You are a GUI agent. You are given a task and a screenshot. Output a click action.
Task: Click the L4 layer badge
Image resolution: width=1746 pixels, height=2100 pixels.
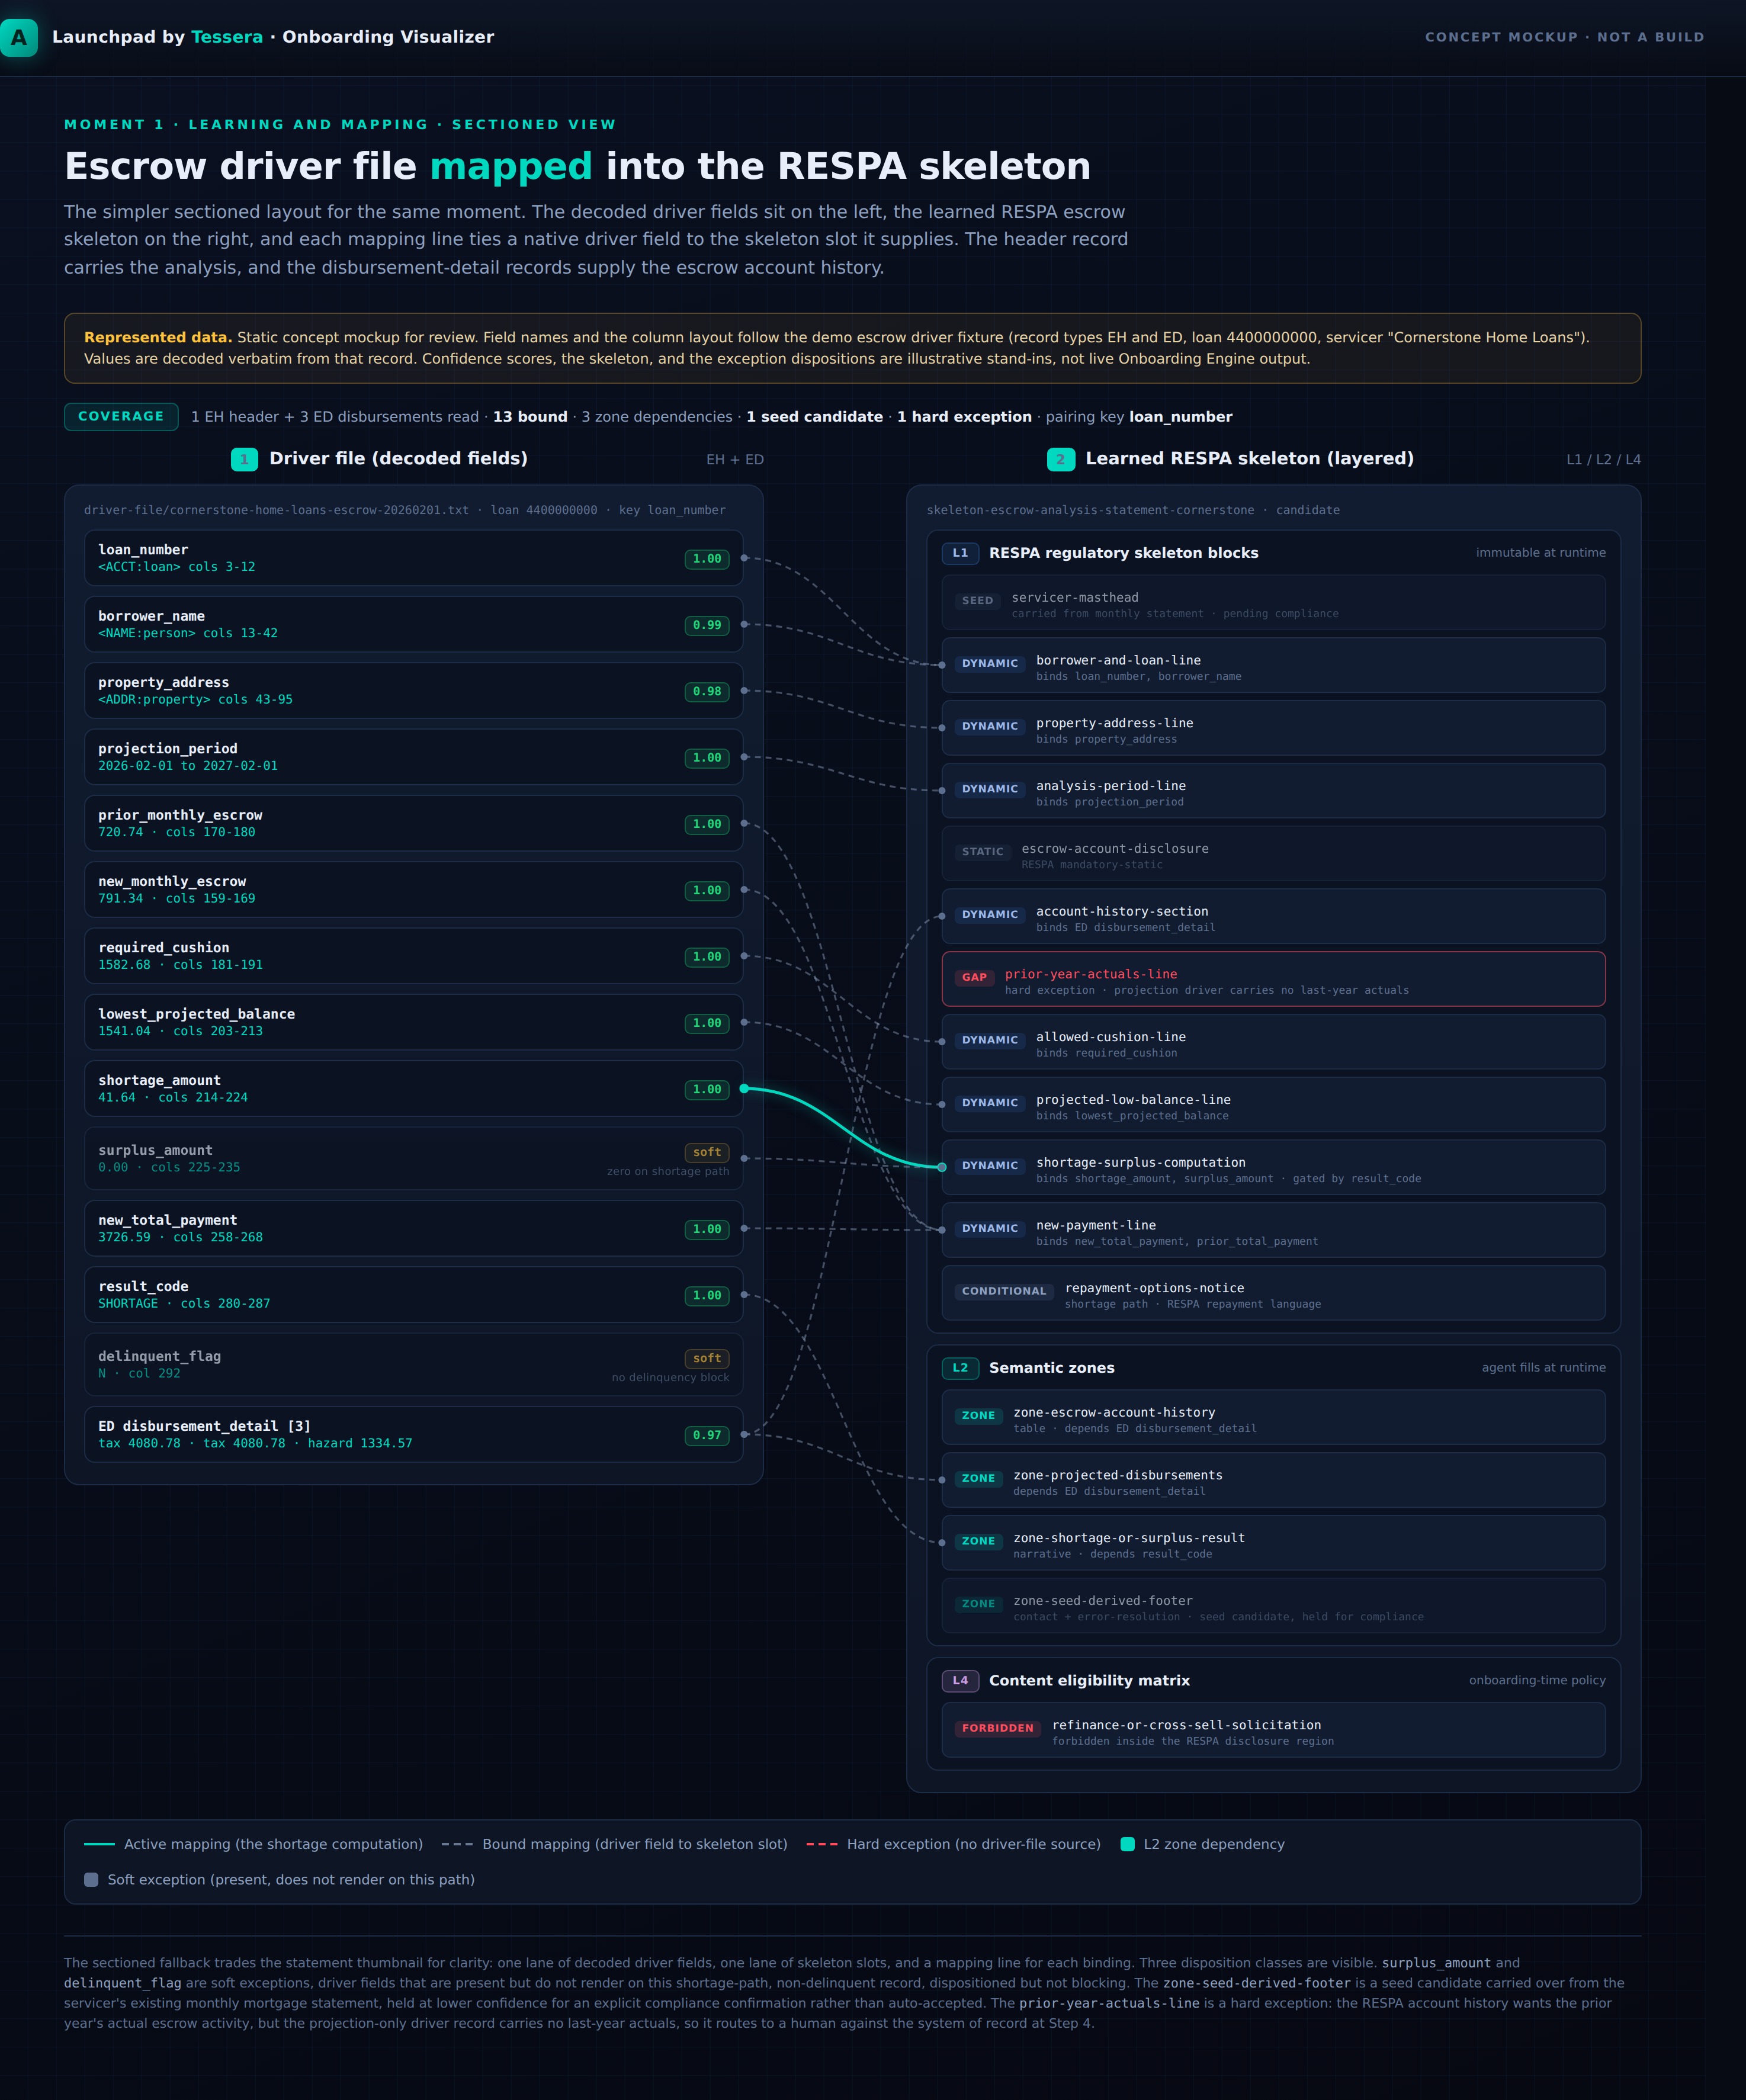coord(960,1681)
